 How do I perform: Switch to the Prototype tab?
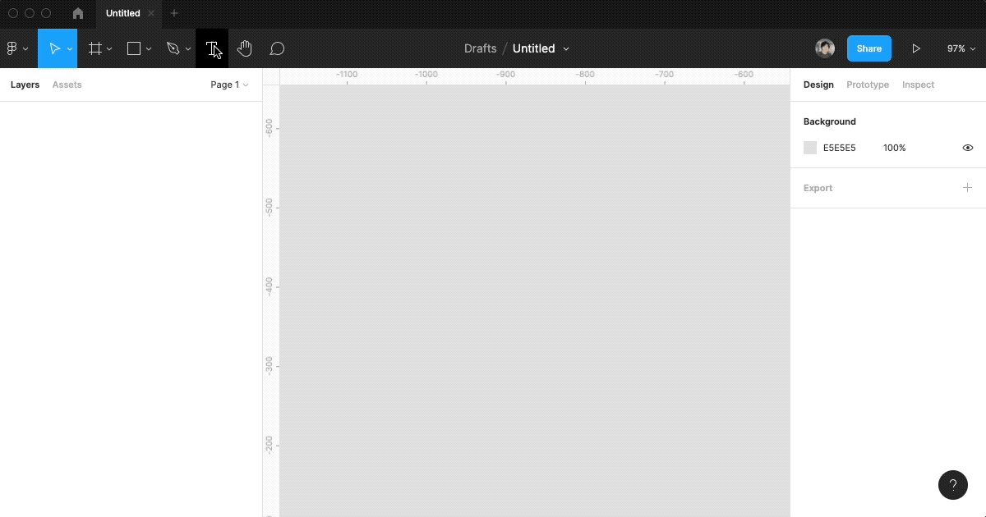point(867,85)
